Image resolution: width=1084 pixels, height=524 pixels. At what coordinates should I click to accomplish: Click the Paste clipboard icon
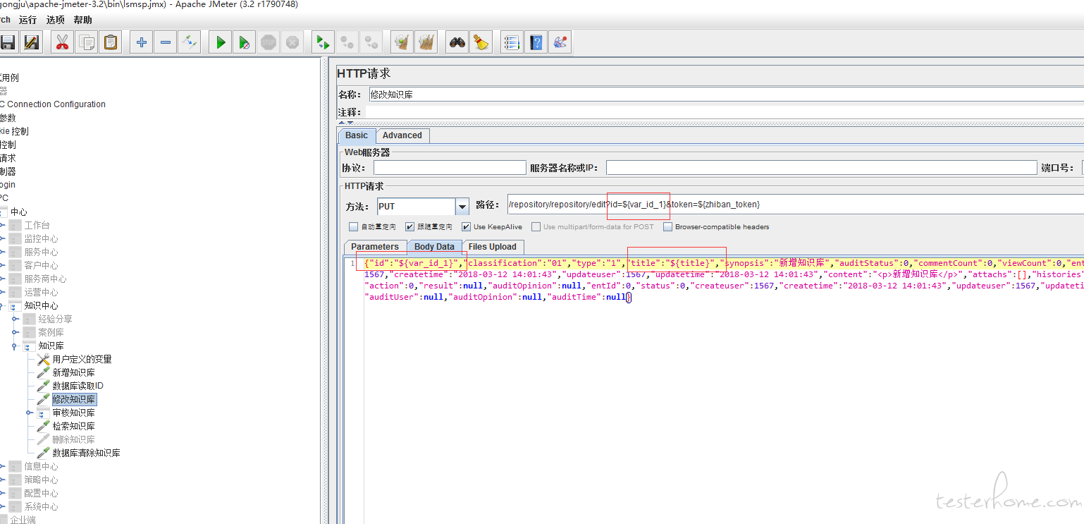pyautogui.click(x=111, y=42)
